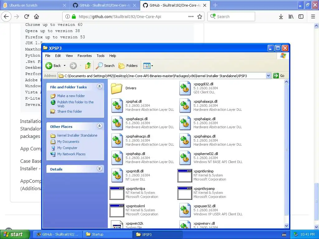Open My Network Places link

(71, 154)
